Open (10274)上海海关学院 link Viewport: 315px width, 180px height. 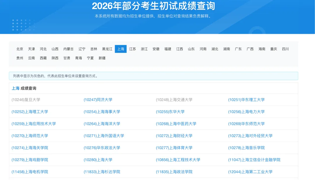click(30, 148)
